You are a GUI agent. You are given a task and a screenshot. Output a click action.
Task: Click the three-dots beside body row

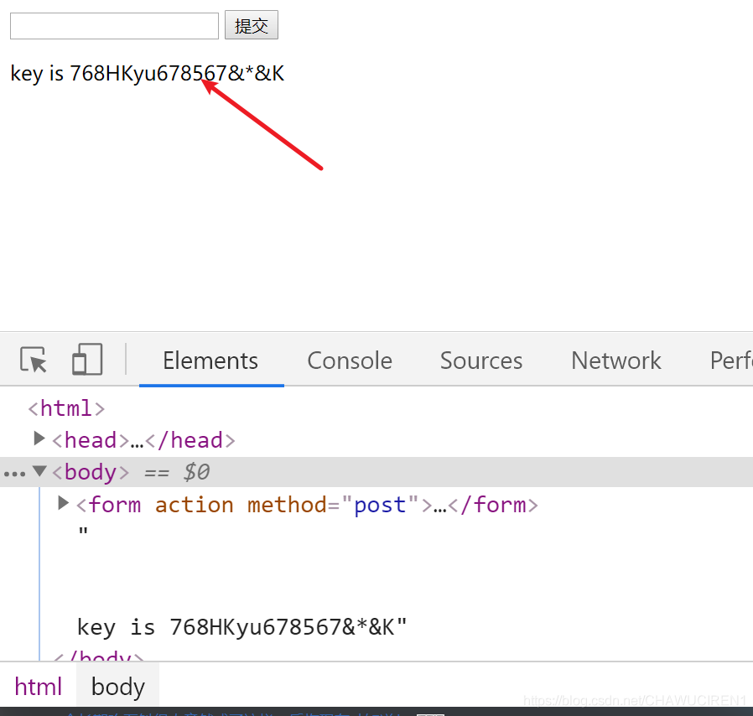pyautogui.click(x=14, y=474)
